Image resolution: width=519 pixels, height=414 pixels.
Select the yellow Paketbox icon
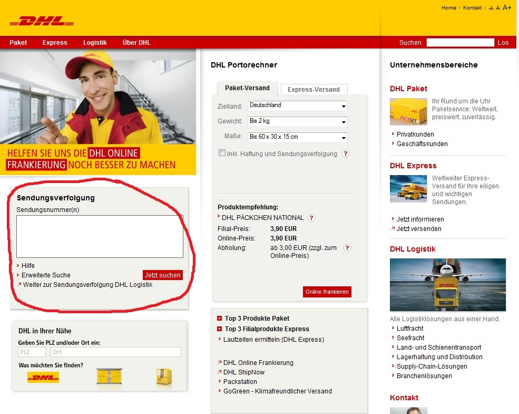tap(164, 377)
